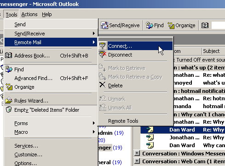Viewport: 225px width, 166px height.
Task: Select Disconnect in Remote Mail submenu
Action: click(x=135, y=55)
